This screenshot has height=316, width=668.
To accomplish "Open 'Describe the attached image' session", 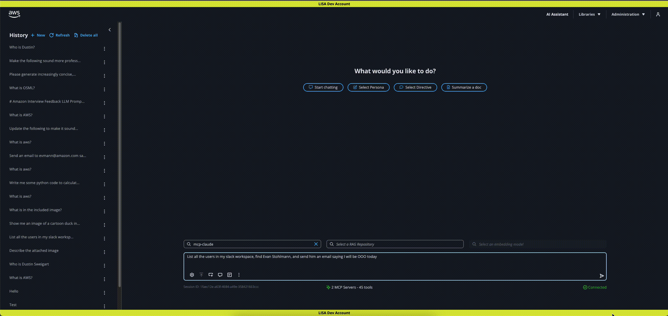I will [x=34, y=251].
